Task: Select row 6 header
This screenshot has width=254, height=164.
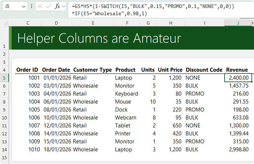Action: 4,86
